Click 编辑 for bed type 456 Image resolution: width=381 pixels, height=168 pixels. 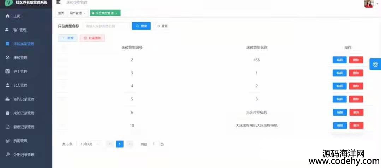[339, 60]
